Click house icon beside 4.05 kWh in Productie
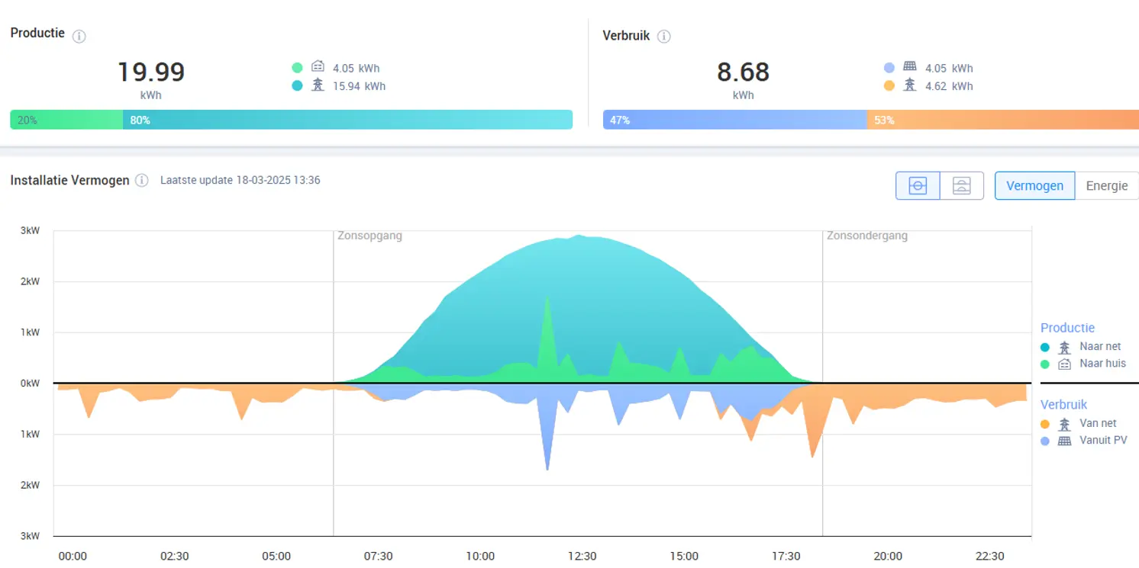This screenshot has width=1139, height=568. tap(318, 68)
